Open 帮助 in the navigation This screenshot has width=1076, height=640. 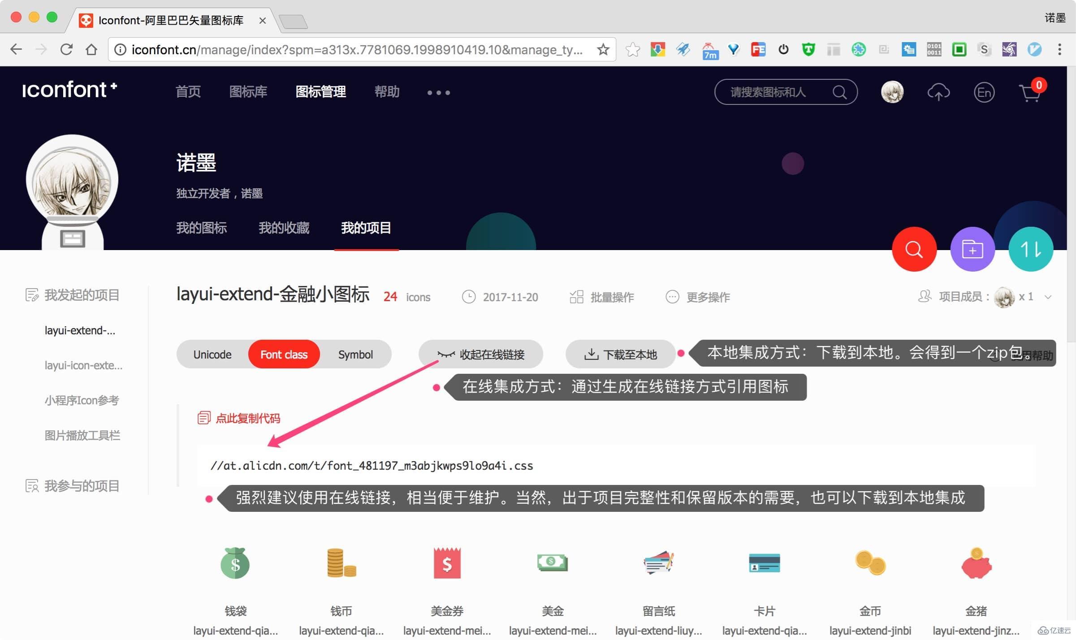387,92
